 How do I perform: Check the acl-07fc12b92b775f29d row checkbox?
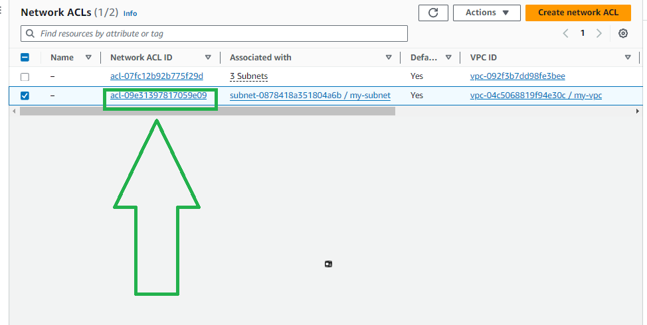25,77
